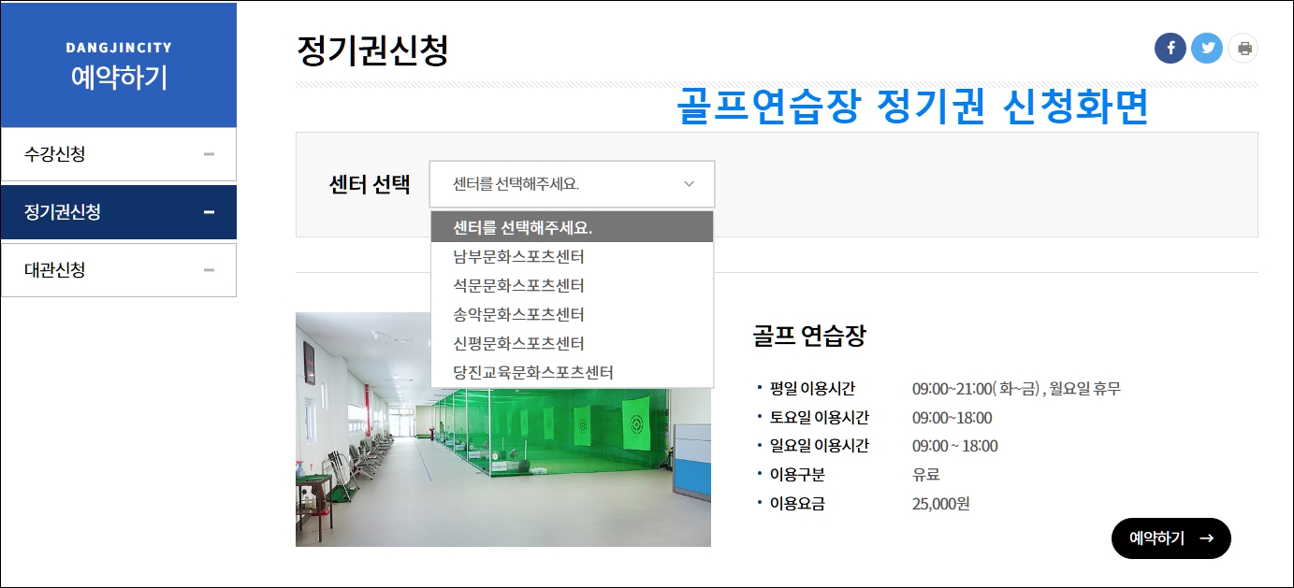
Task: Open 대관신청 sidebar menu
Action: tap(119, 270)
